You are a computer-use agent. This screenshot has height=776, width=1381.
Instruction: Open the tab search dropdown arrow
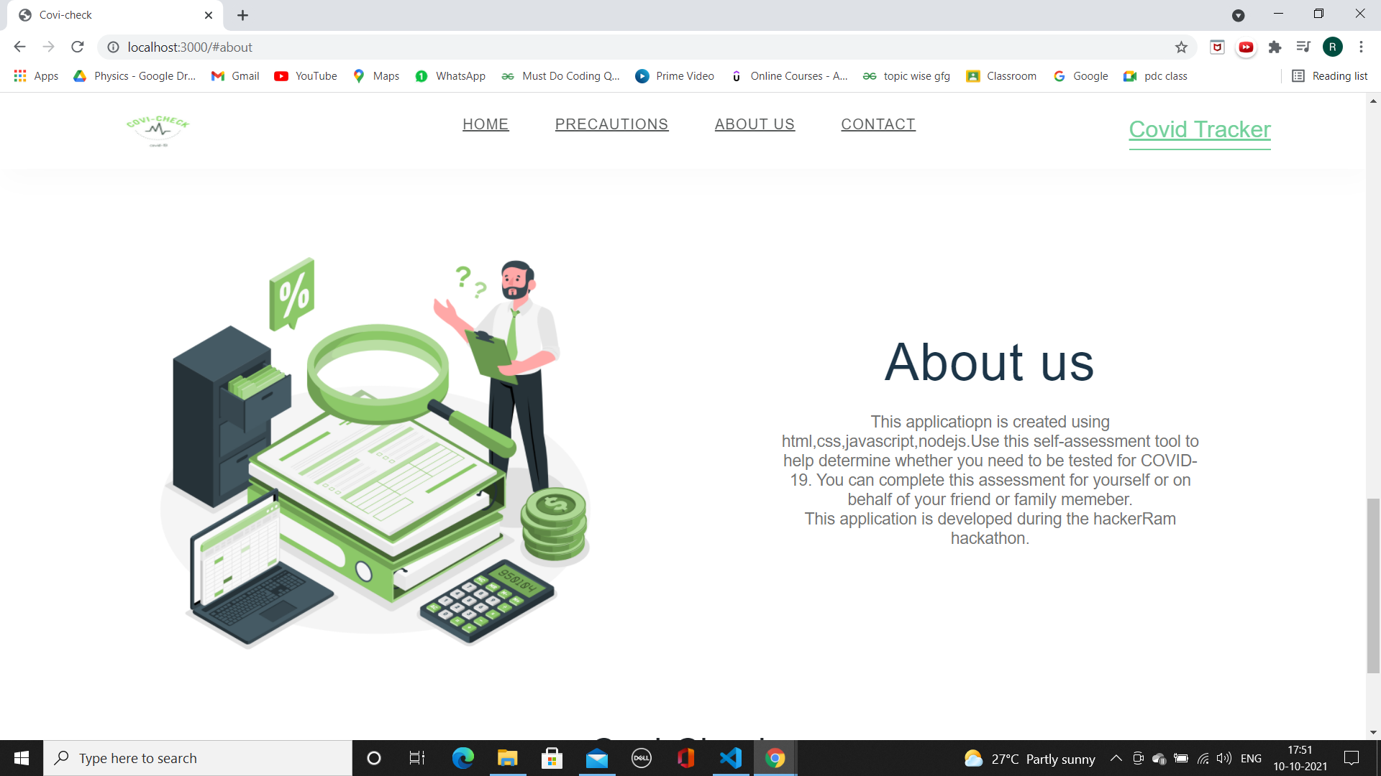[x=1238, y=15]
